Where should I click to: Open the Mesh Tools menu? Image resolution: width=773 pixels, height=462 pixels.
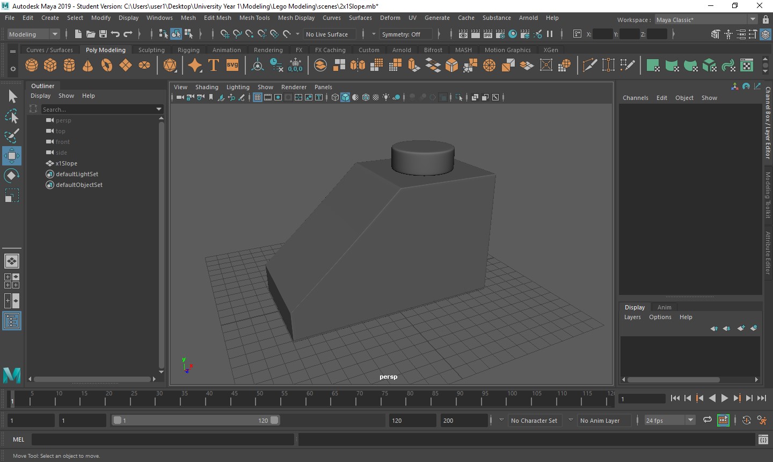(254, 18)
